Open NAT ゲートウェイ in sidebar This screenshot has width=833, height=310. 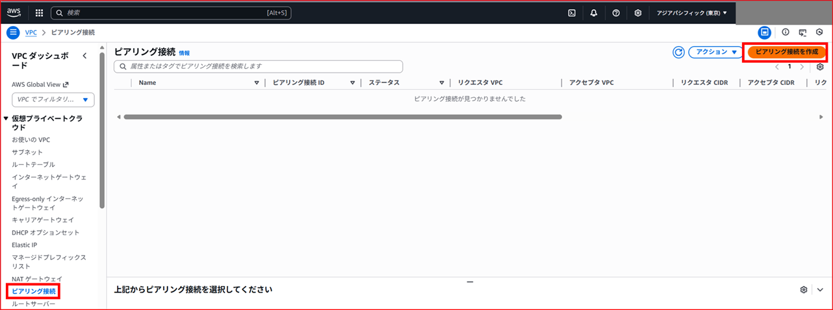pos(37,279)
